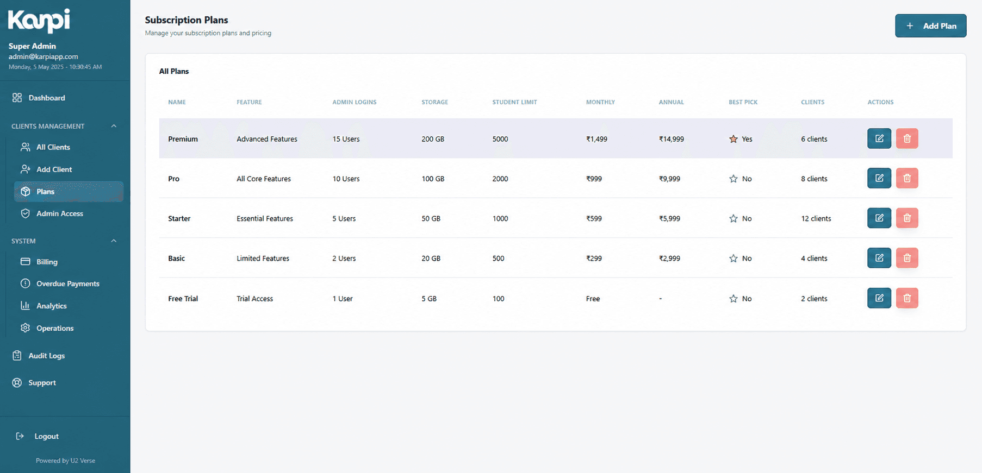Edit the Basic plan
This screenshot has width=982, height=473.
pos(879,258)
